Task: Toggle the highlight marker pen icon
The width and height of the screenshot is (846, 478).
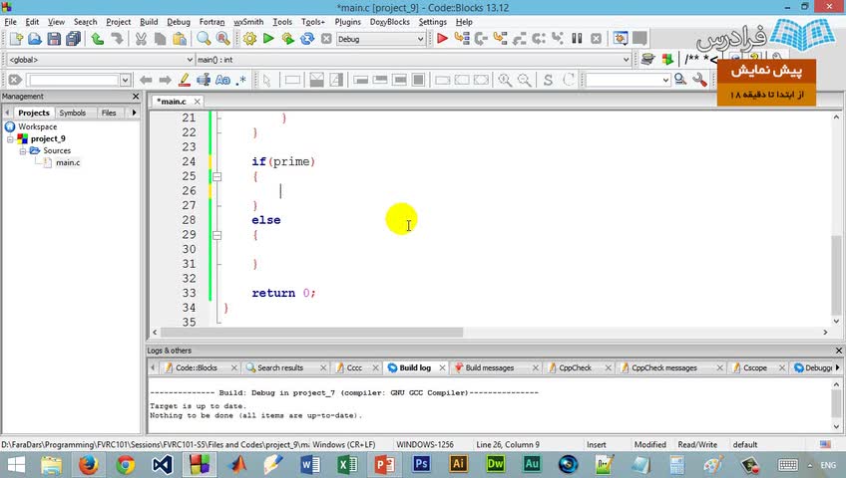Action: [184, 81]
